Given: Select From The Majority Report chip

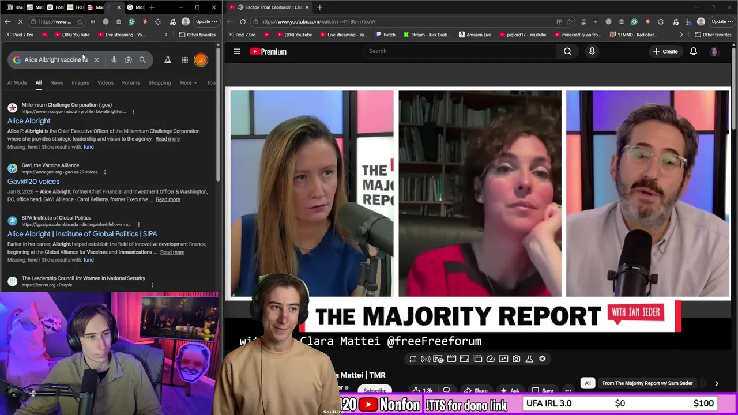Looking at the screenshot, I should tap(647, 383).
